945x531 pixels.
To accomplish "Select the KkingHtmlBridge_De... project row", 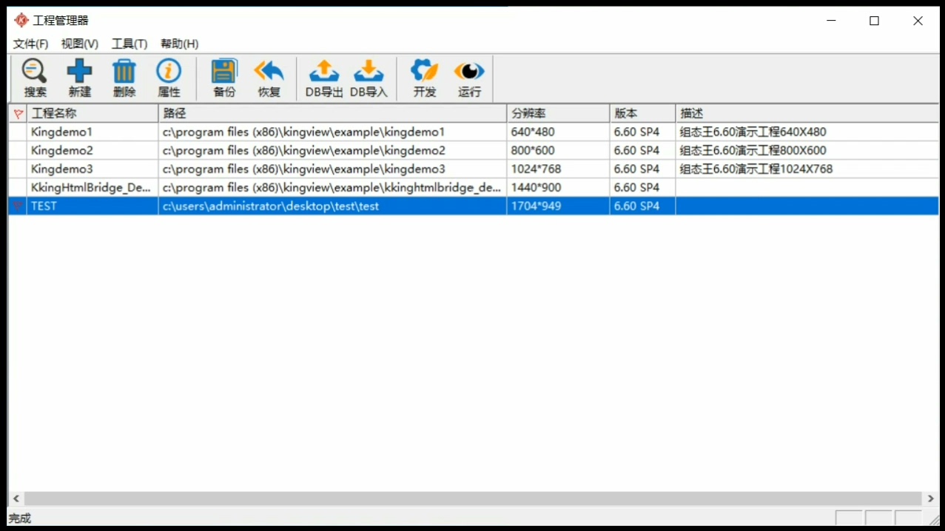I will pyautogui.click(x=474, y=188).
